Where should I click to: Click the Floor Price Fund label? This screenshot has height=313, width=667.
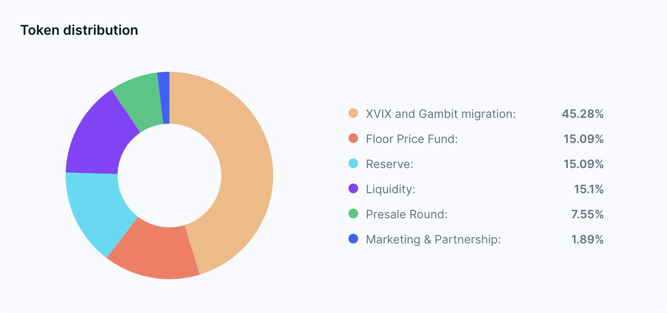[412, 139]
